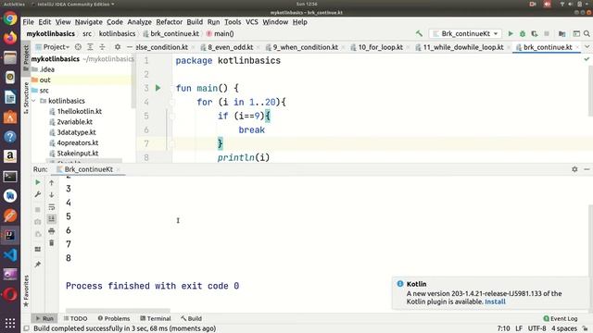This screenshot has width=593, height=333.
Task: Open Show Applications grid in dock
Action: (10, 323)
